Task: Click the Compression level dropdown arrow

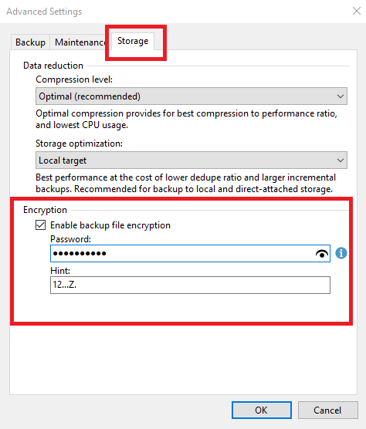Action: coord(341,96)
